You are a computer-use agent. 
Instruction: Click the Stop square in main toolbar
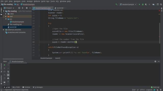tap(150, 5)
